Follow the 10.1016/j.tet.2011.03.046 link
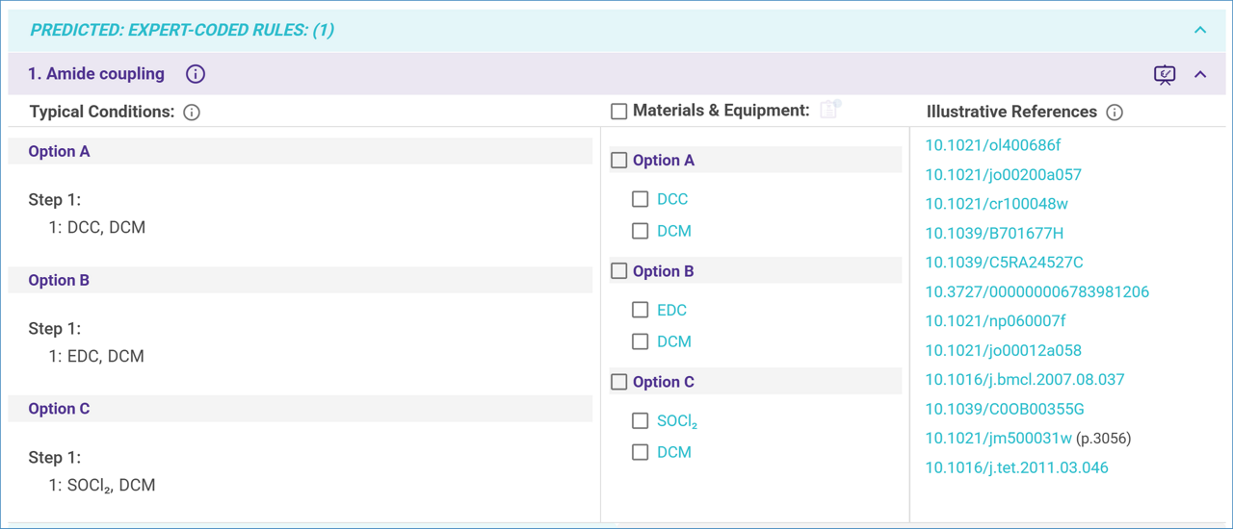The image size is (1233, 529). tap(1016, 467)
